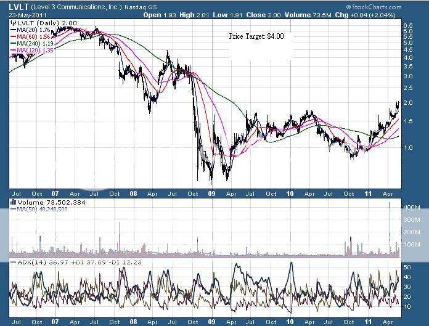Click the 23-May-2011 date label
This screenshot has width=429, height=326.
coord(28,15)
